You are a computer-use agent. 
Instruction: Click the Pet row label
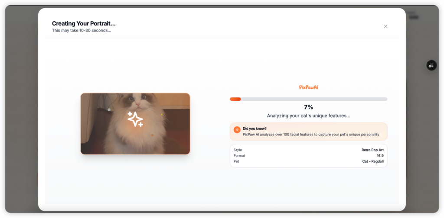[236, 161]
